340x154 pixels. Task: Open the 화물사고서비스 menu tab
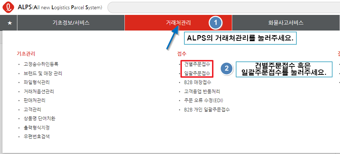point(286,23)
